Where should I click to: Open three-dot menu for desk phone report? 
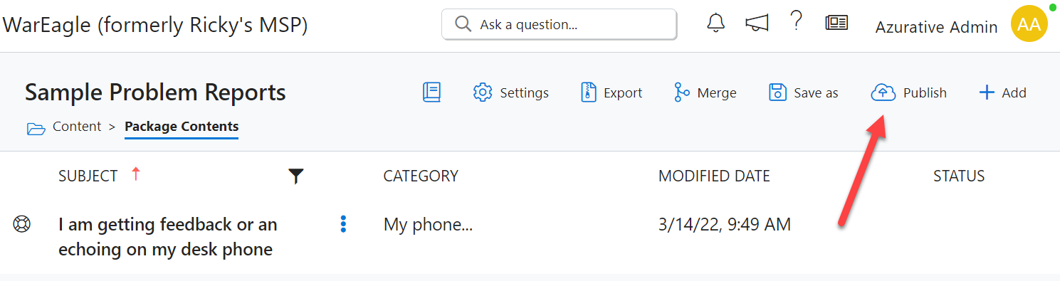point(343,225)
